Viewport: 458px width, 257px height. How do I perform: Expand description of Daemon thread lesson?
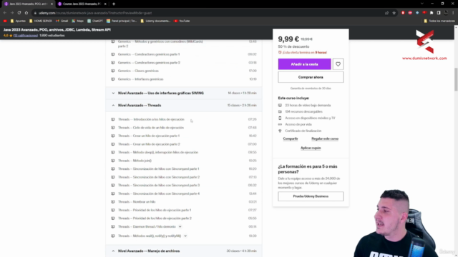click(x=180, y=226)
